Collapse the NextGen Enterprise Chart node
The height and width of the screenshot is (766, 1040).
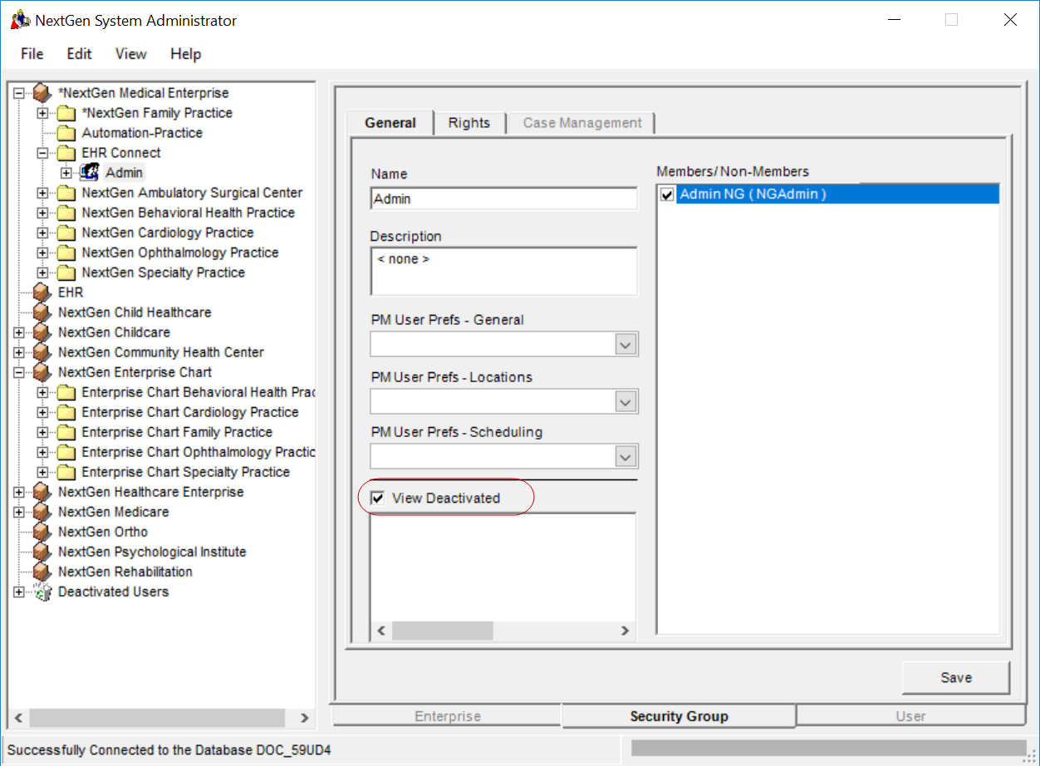[x=19, y=372]
